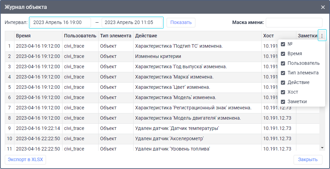Uncheck the № column checkbox
The image size is (330, 169).
tap(283, 44)
